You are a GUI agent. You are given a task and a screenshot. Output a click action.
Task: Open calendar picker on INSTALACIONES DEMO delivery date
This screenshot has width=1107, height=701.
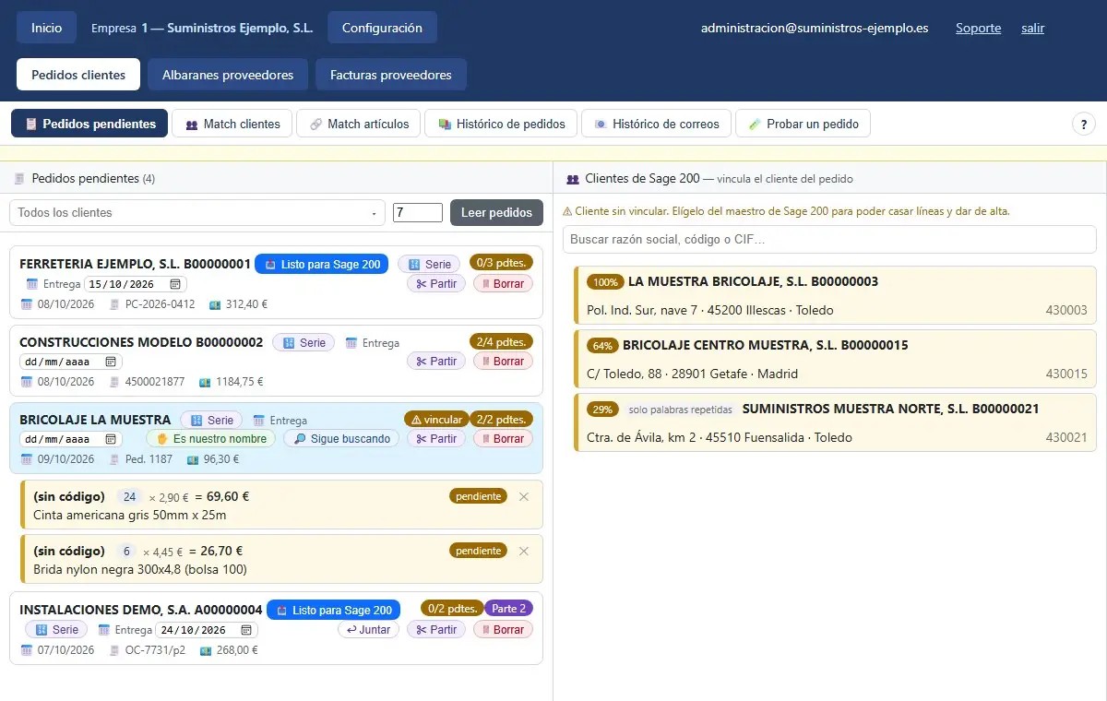pyautogui.click(x=246, y=630)
